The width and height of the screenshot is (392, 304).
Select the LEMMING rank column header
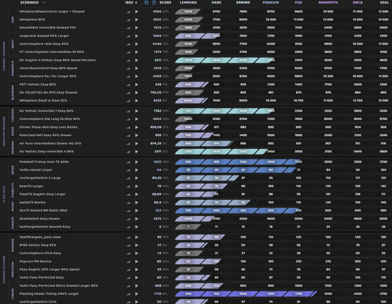[188, 2]
